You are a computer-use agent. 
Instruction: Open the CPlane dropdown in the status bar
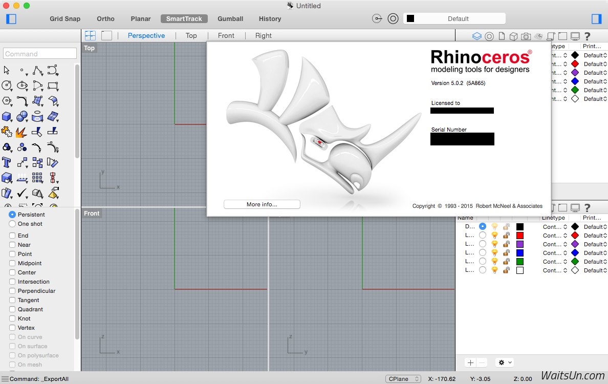tap(403, 378)
